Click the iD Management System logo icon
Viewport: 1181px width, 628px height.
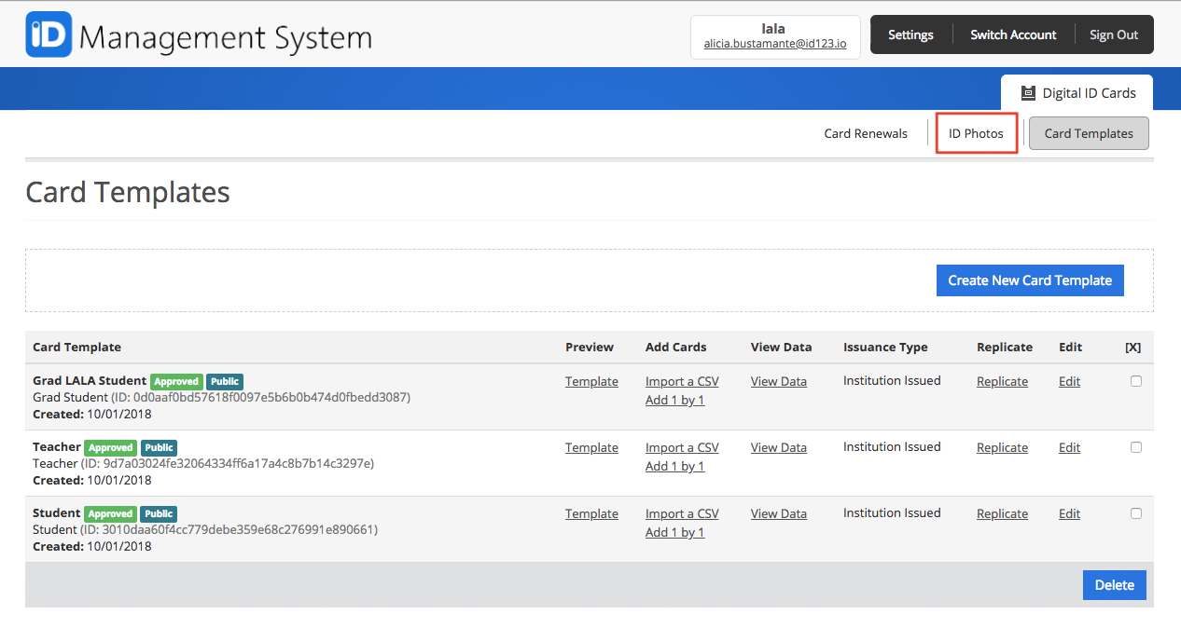point(49,35)
